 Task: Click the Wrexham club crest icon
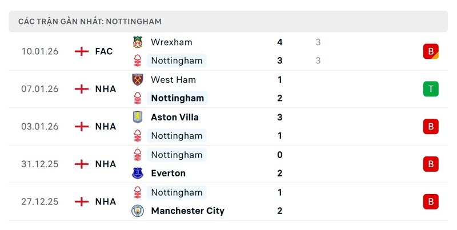137,42
